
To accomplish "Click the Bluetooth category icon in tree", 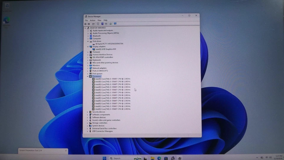I will pos(91,36).
